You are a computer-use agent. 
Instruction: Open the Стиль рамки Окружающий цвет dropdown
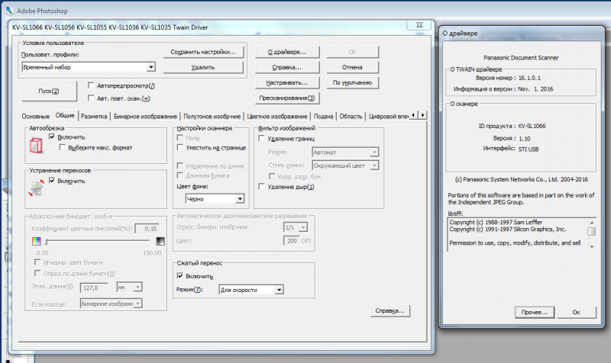(374, 165)
